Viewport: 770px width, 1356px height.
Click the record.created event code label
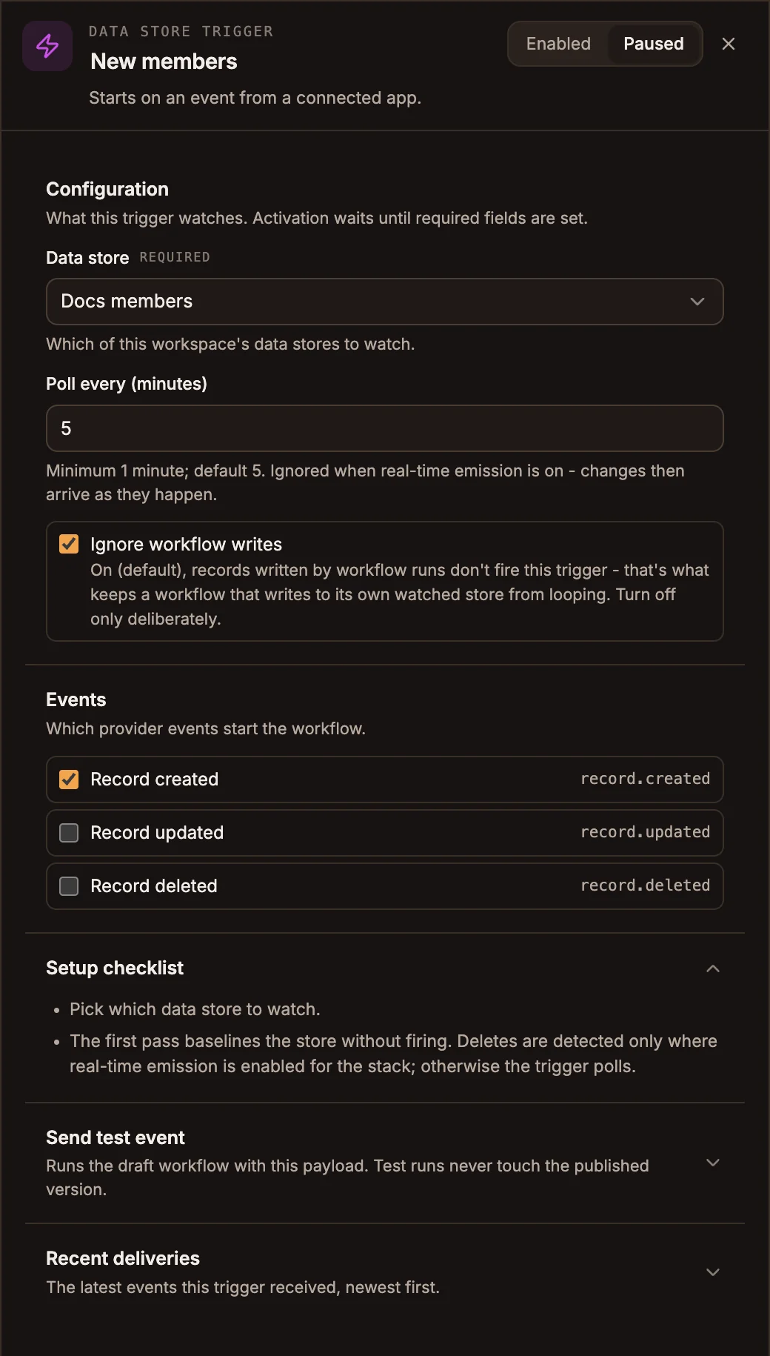(x=645, y=779)
